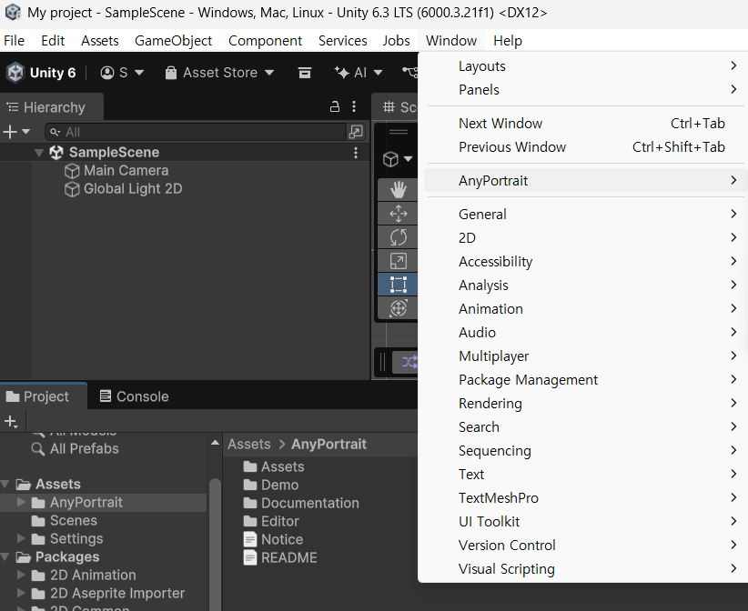The height and width of the screenshot is (611, 748).
Task: Click AnyPortrait in the breadcrumb path
Action: [329, 445]
